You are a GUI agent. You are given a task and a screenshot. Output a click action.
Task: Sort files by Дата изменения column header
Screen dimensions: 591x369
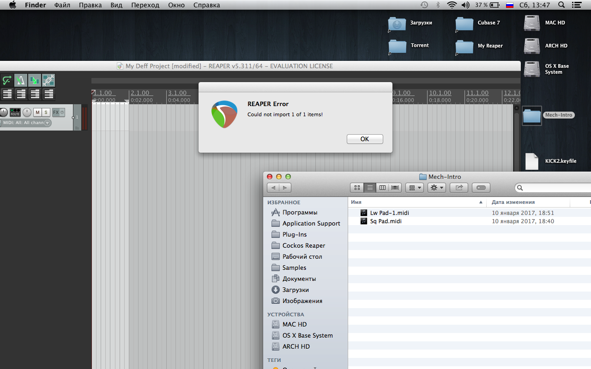(x=528, y=202)
